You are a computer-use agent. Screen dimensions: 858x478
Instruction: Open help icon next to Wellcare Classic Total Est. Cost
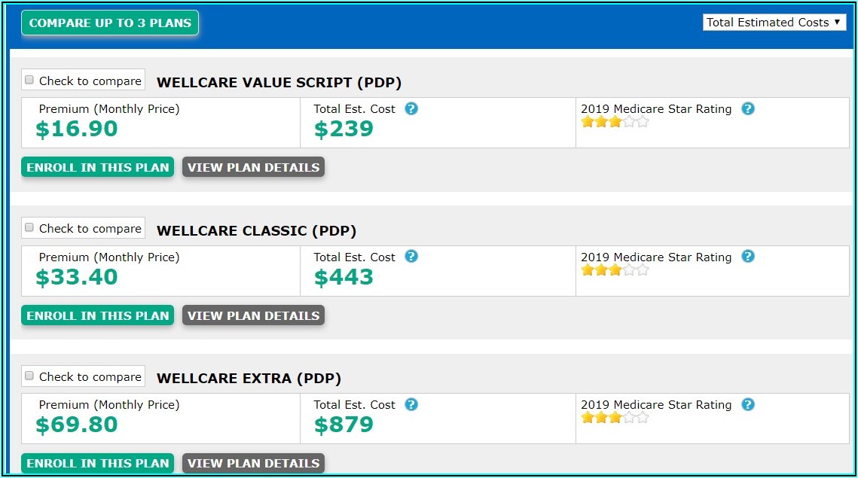411,257
